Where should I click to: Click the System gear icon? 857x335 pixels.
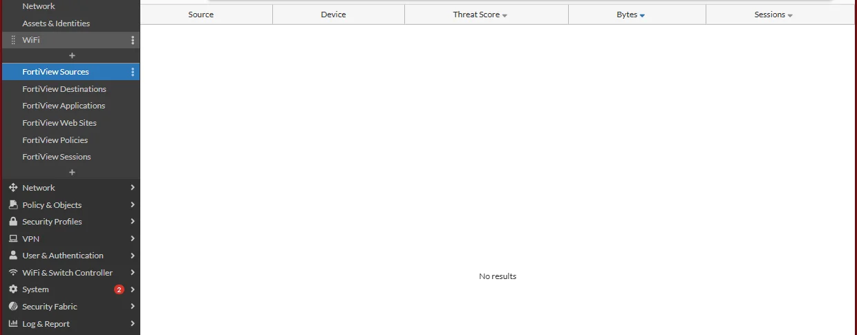pos(12,289)
